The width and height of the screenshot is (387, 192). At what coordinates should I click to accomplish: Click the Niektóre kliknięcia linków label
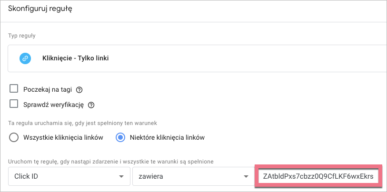(167, 138)
